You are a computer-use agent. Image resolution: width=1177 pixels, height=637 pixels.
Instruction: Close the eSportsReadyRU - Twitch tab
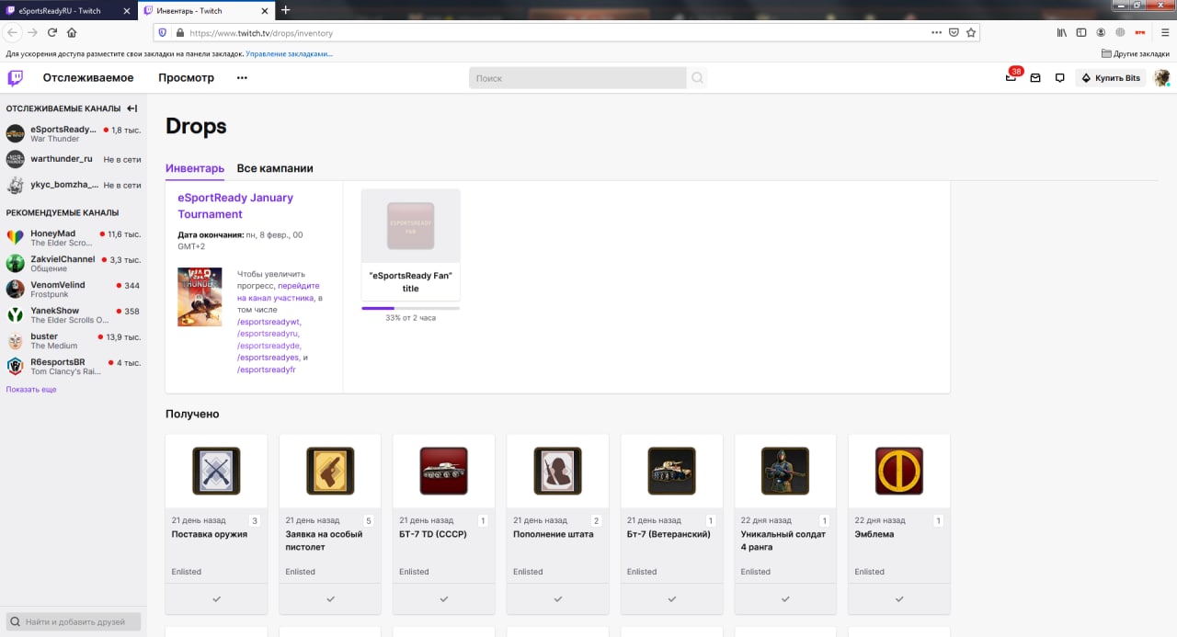[126, 11]
